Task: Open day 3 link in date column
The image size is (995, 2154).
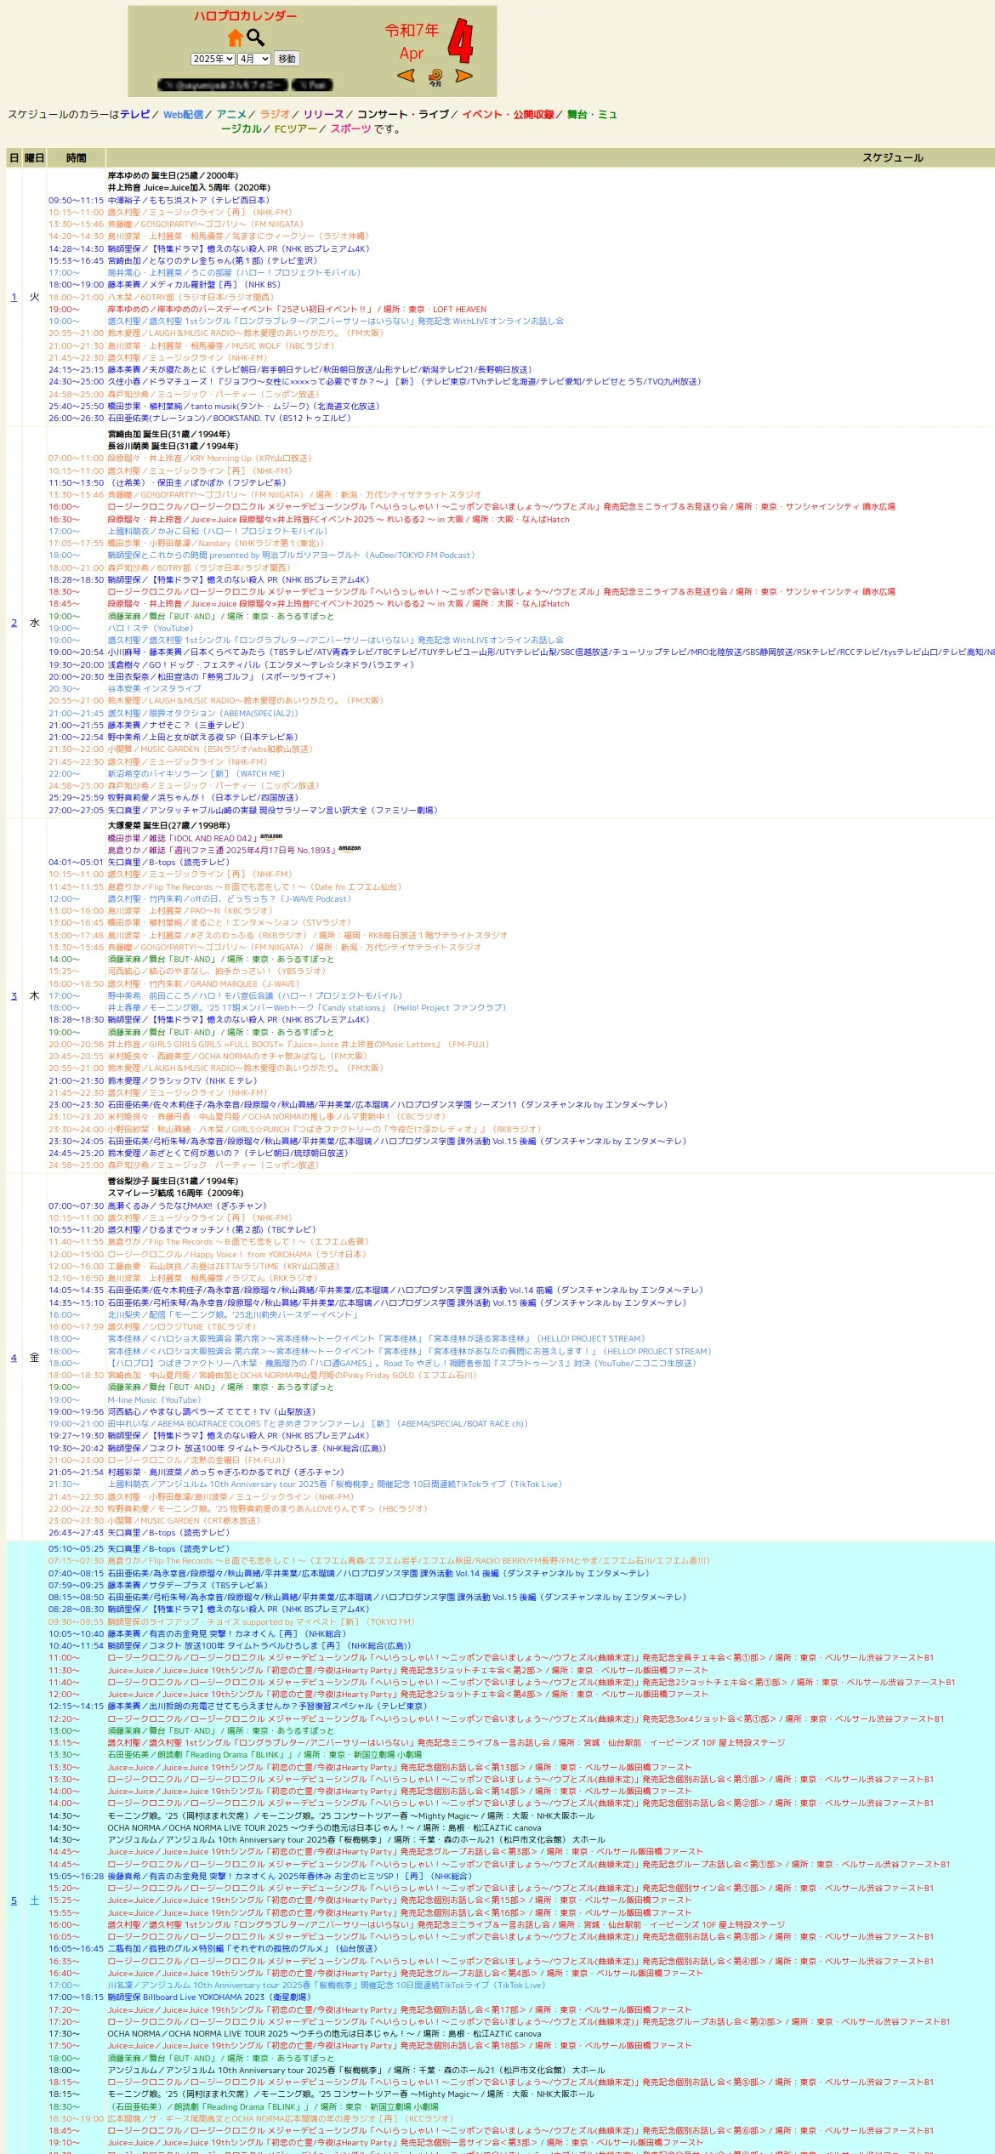Action: click(14, 995)
